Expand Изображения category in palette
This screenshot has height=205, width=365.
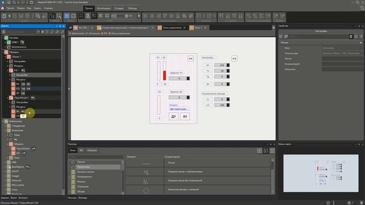click(70, 177)
